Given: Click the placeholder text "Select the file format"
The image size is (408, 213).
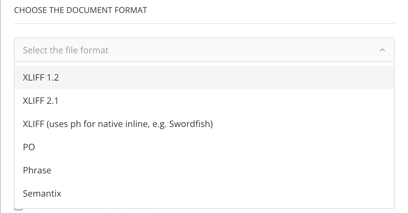Looking at the screenshot, I should point(65,50).
